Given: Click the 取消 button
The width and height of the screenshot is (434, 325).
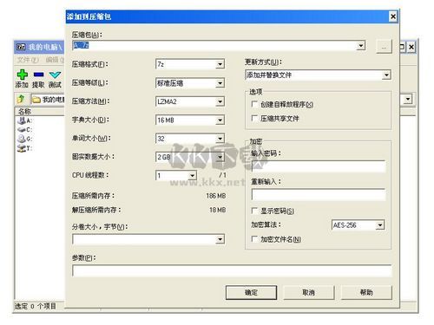Looking at the screenshot, I should coord(308,293).
